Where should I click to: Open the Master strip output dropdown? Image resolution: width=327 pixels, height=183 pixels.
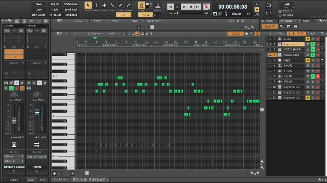tap(37, 157)
